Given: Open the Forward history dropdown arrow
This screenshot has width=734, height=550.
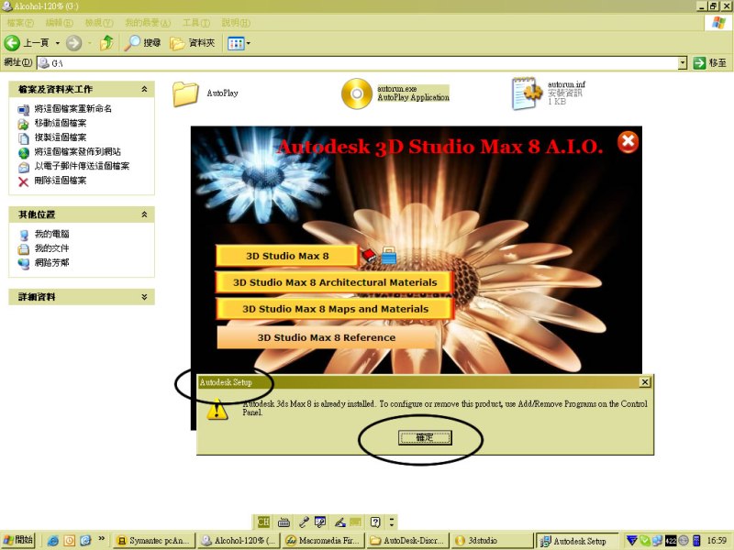Looking at the screenshot, I should coord(90,43).
